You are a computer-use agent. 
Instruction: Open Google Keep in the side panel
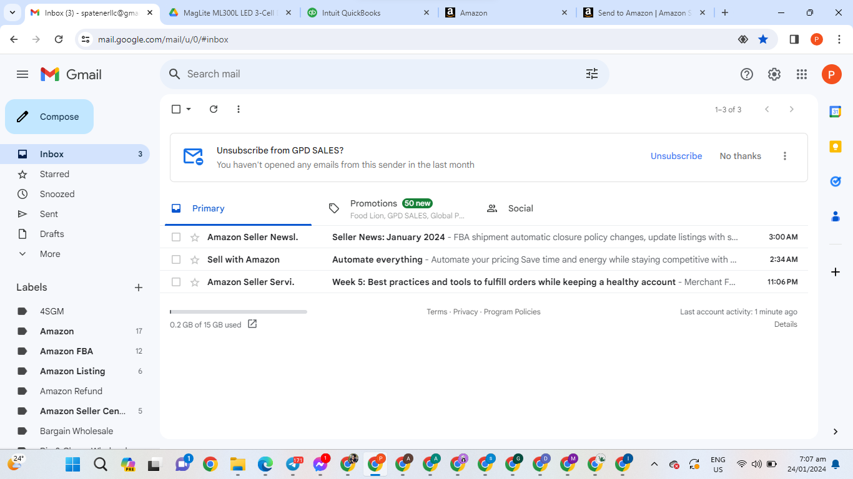(836, 147)
